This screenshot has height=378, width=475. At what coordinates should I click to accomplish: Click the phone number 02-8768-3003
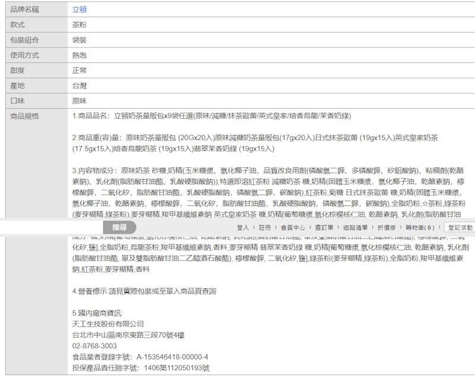(x=94, y=346)
